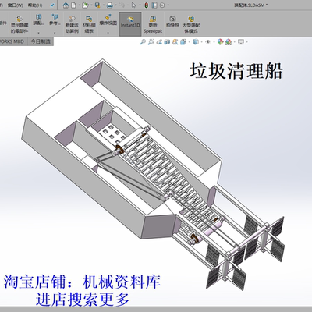
Task: Click the Display Style icon
Action: pos(196,42)
